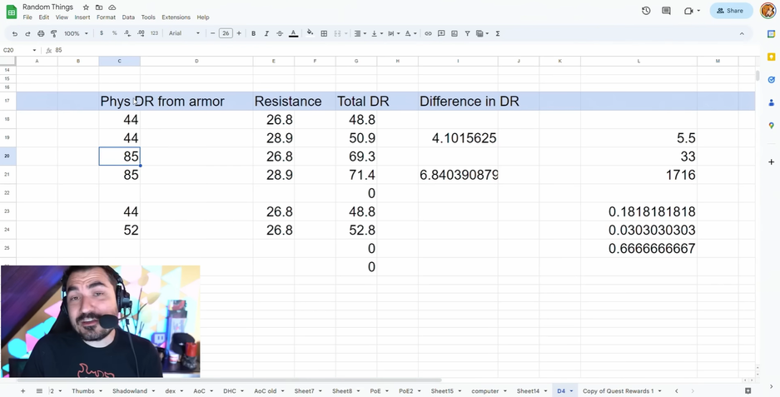This screenshot has height=397, width=780.
Task: Increase decimal places
Action: tap(141, 33)
